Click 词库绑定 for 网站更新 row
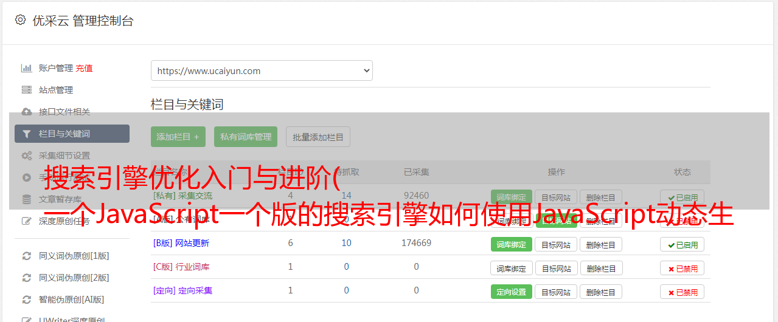Viewport: 778px width, 322px height. point(512,244)
